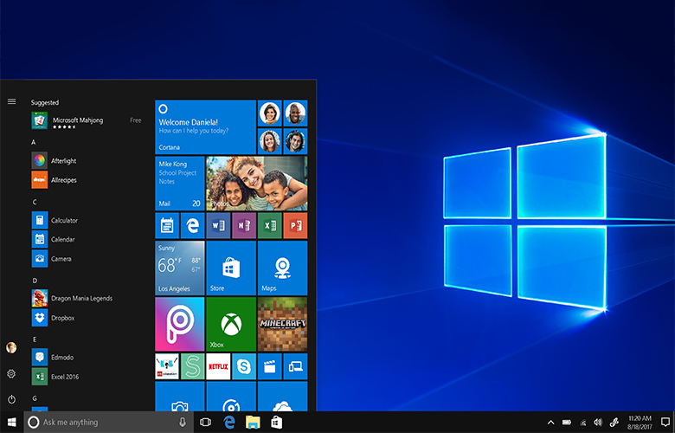The image size is (675, 433).
Task: Open the Camera tile at bottom of tiles
Action: (179, 397)
